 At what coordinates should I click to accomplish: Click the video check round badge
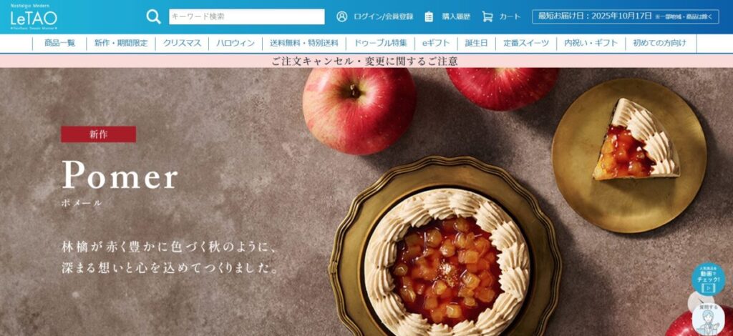708,279
